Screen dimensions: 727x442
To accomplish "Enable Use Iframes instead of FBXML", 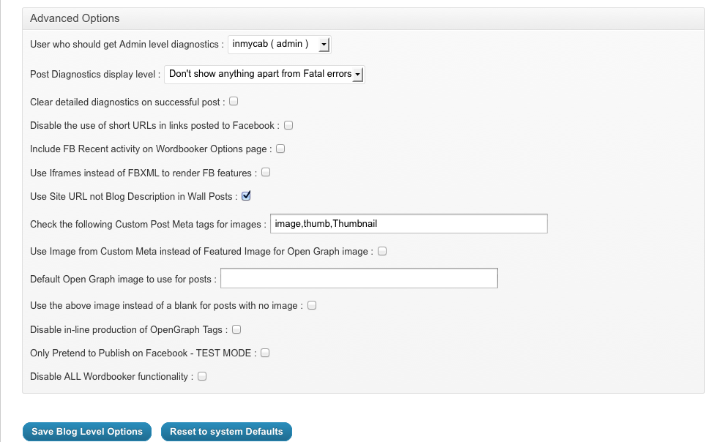I will 266,173.
